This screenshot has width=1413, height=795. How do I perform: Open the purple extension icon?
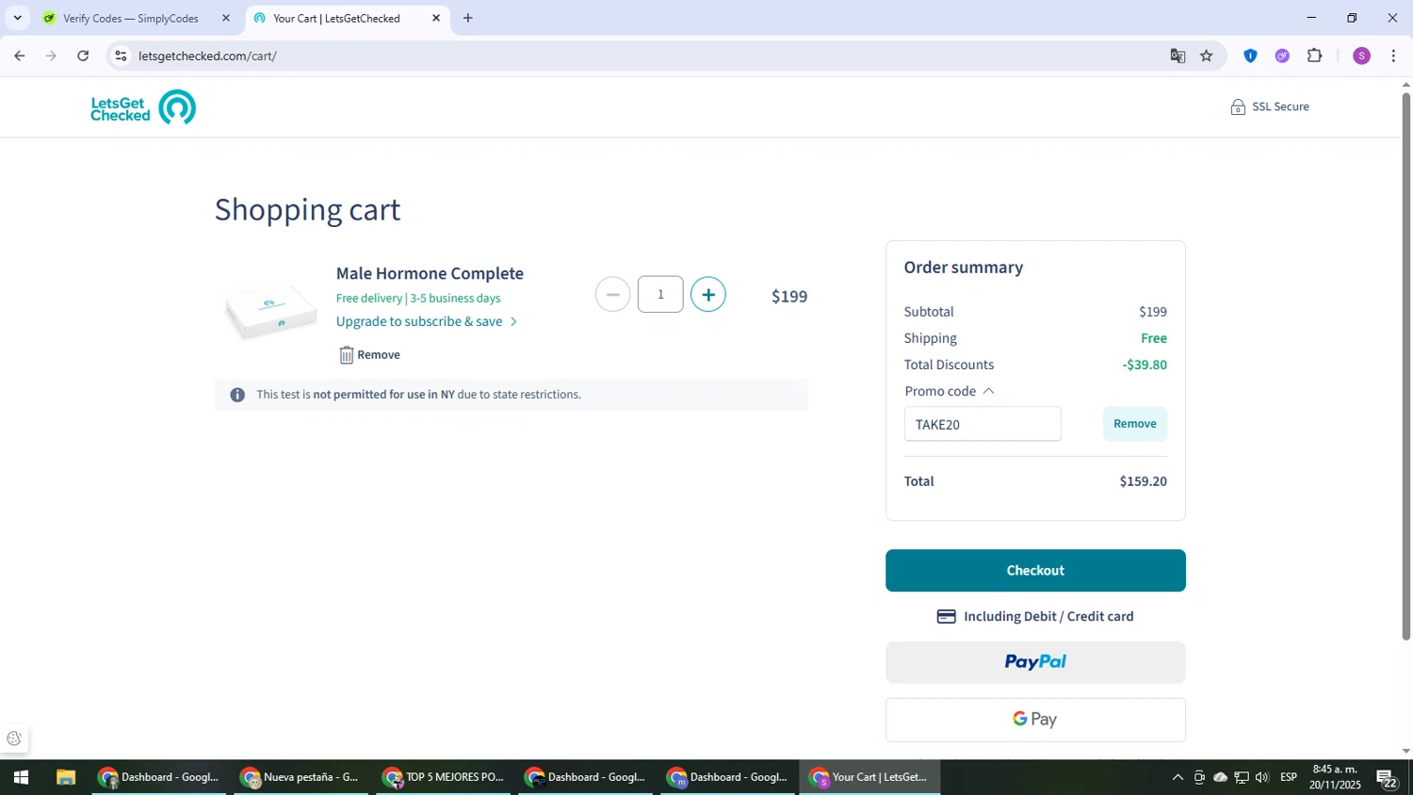click(1282, 56)
